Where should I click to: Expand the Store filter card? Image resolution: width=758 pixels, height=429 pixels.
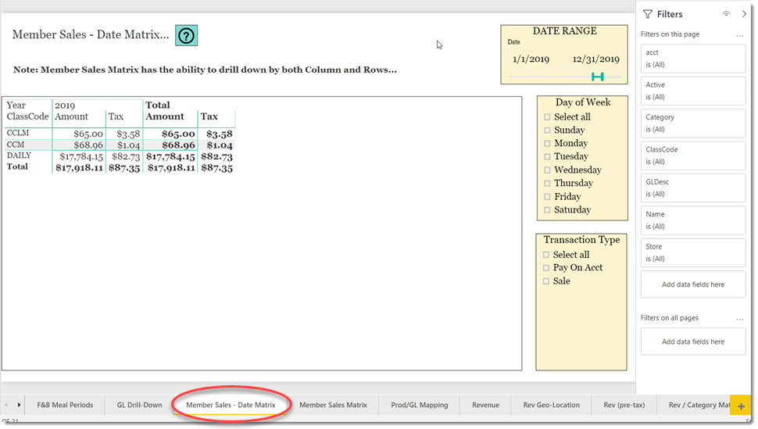(x=692, y=253)
